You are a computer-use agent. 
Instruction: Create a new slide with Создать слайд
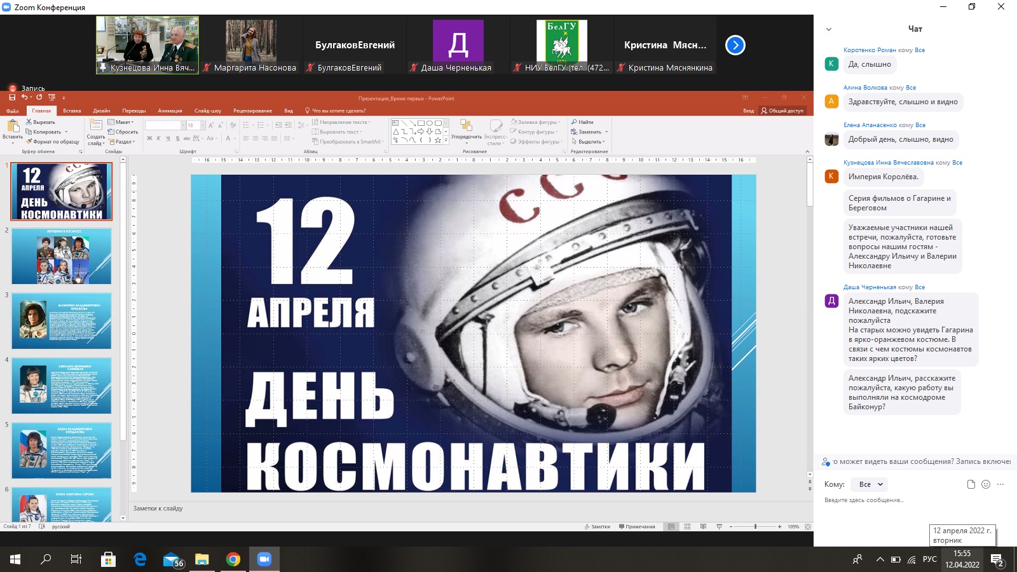[x=96, y=132]
